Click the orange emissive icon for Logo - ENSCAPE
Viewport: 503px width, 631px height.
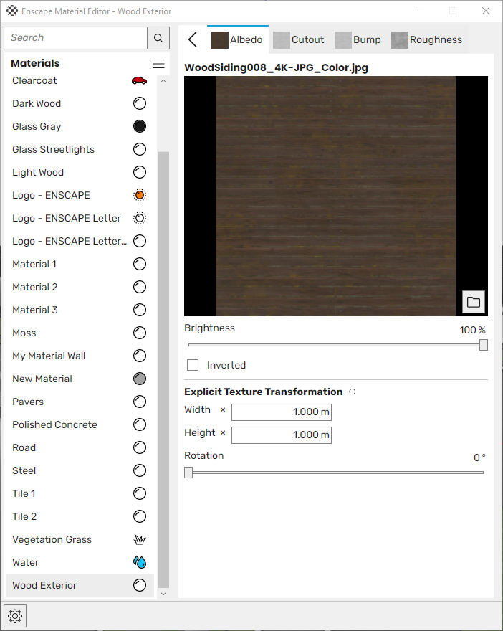(x=140, y=195)
